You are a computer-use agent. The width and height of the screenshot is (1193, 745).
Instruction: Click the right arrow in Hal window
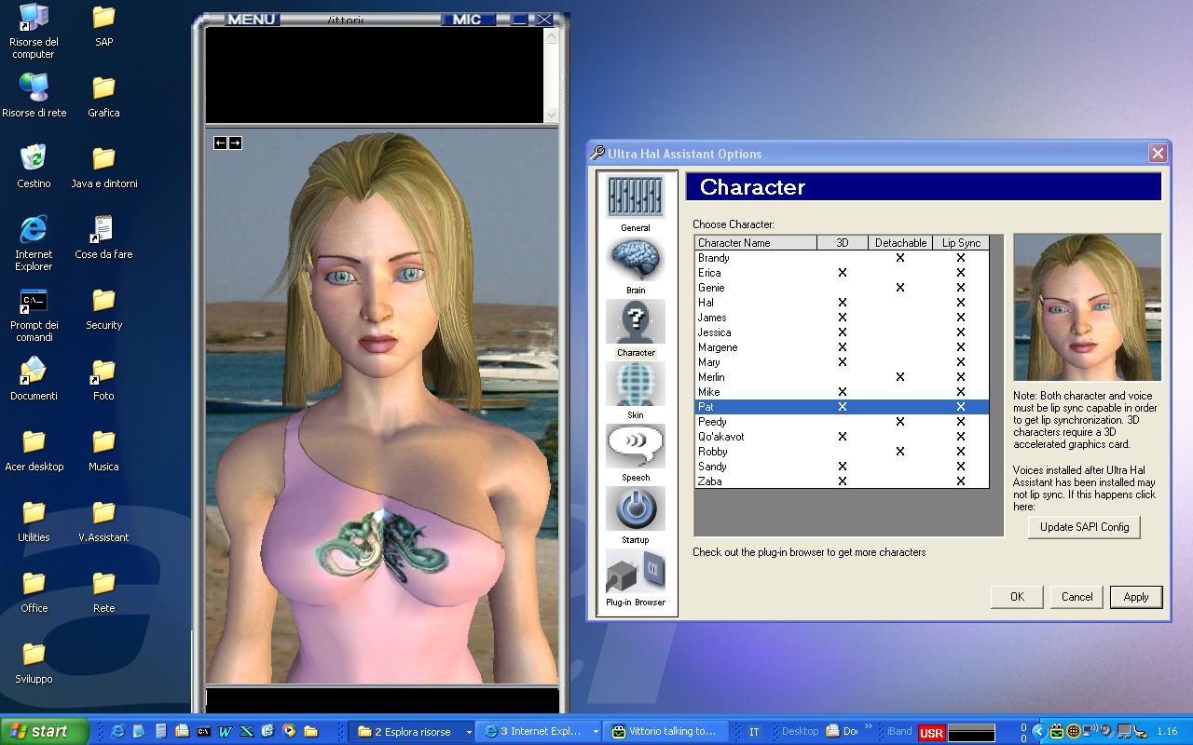click(235, 142)
